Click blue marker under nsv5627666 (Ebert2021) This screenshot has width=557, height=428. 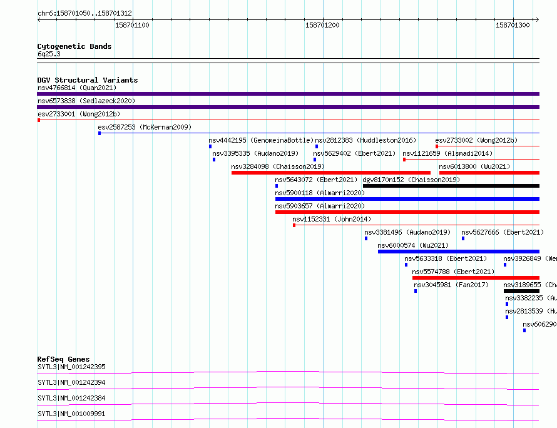point(463,238)
